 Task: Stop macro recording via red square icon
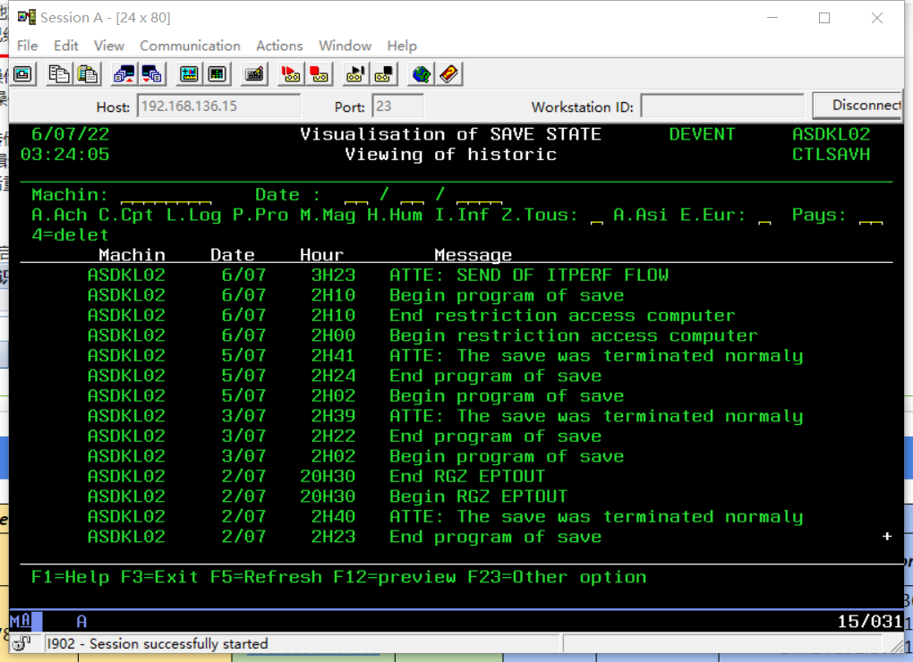tap(319, 74)
